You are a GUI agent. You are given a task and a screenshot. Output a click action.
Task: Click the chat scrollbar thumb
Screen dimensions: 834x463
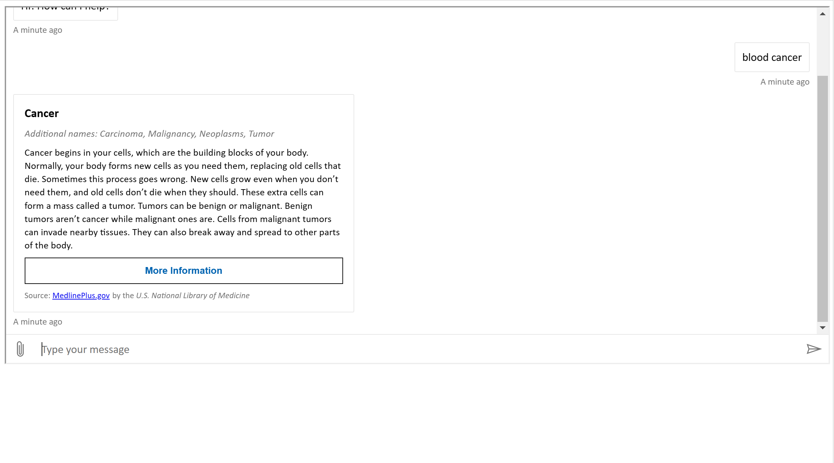(822, 198)
